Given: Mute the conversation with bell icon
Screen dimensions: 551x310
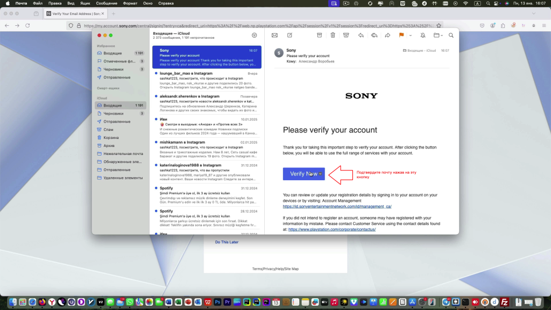Looking at the screenshot, I should tap(423, 36).
